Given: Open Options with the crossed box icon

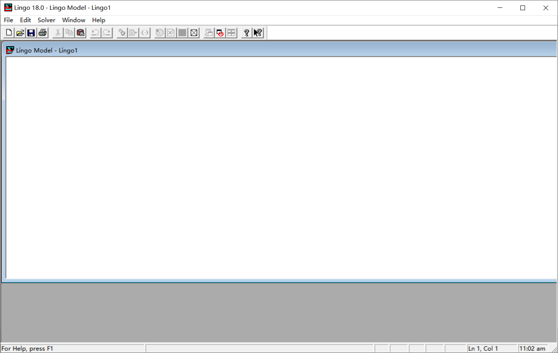Looking at the screenshot, I should (194, 33).
